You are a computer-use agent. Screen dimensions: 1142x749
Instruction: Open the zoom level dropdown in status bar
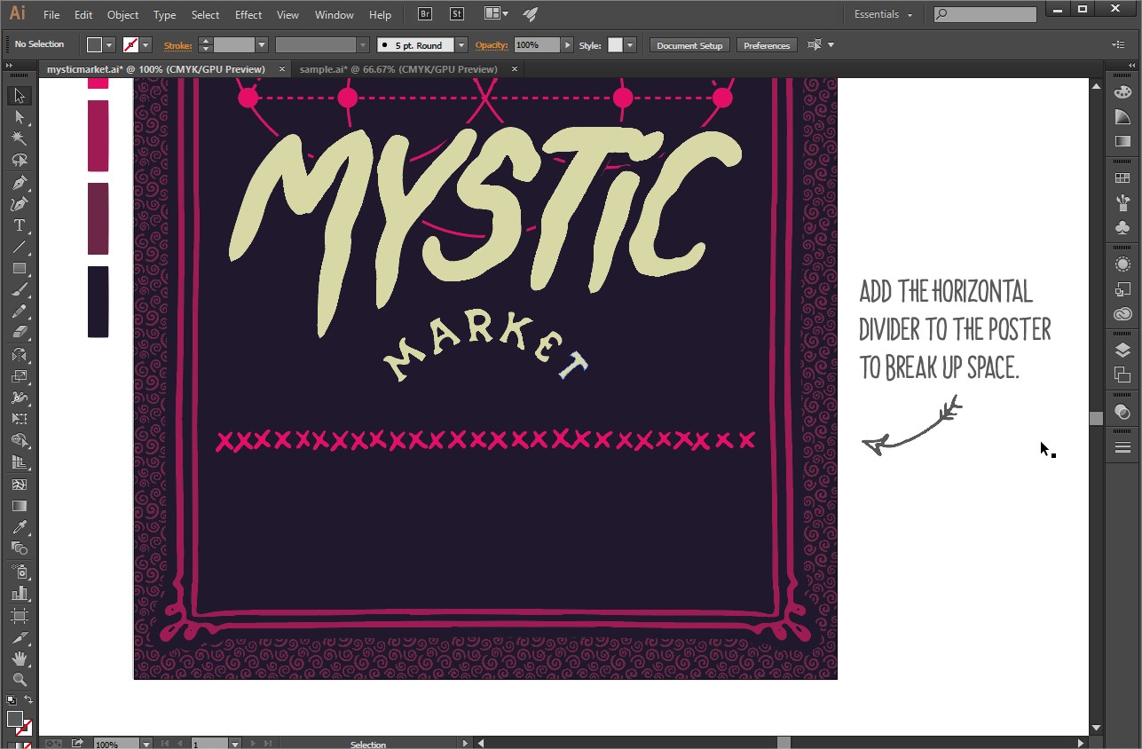tap(146, 744)
